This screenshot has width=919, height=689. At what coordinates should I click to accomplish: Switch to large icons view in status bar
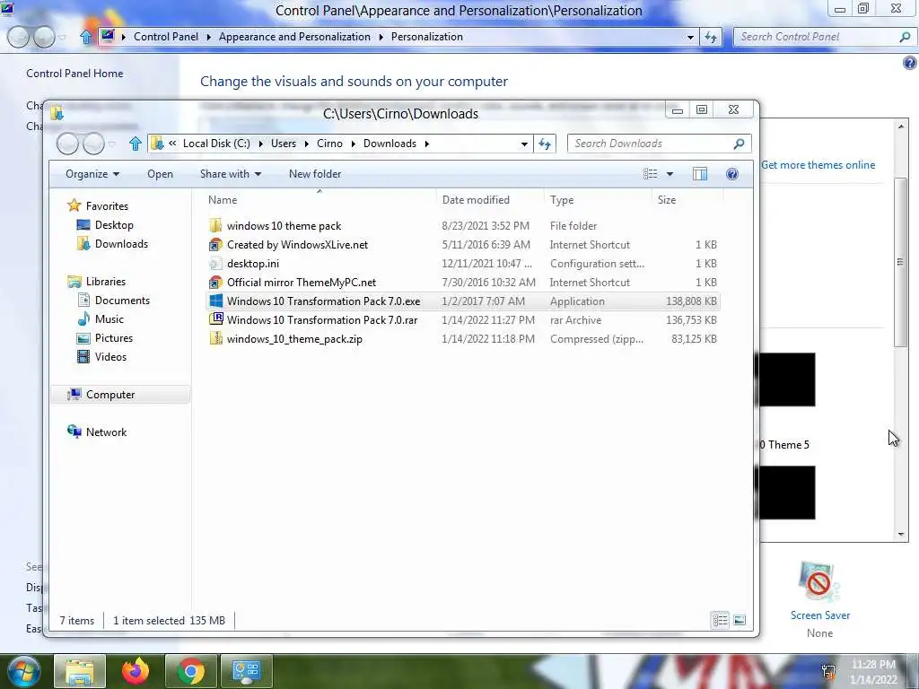pos(740,620)
